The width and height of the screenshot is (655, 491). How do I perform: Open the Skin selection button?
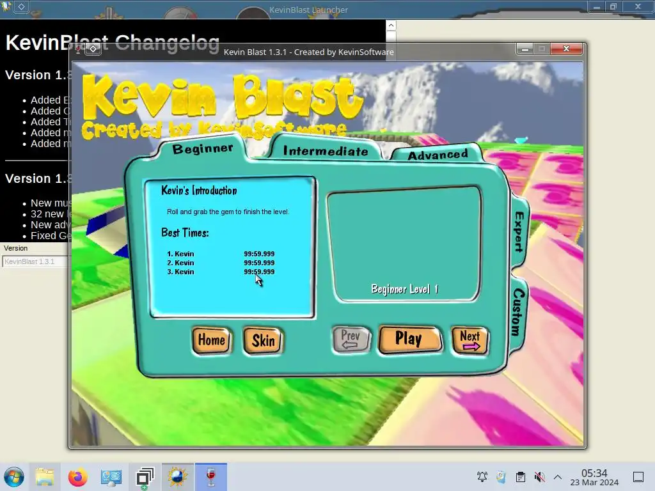[263, 341]
